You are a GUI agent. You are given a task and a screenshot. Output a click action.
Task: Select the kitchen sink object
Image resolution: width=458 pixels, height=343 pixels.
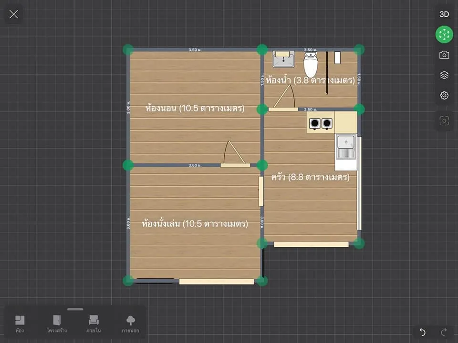[346, 147]
